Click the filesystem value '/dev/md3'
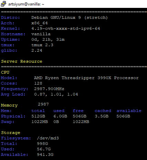The width and height of the screenshot is (147, 160). click(x=48, y=138)
